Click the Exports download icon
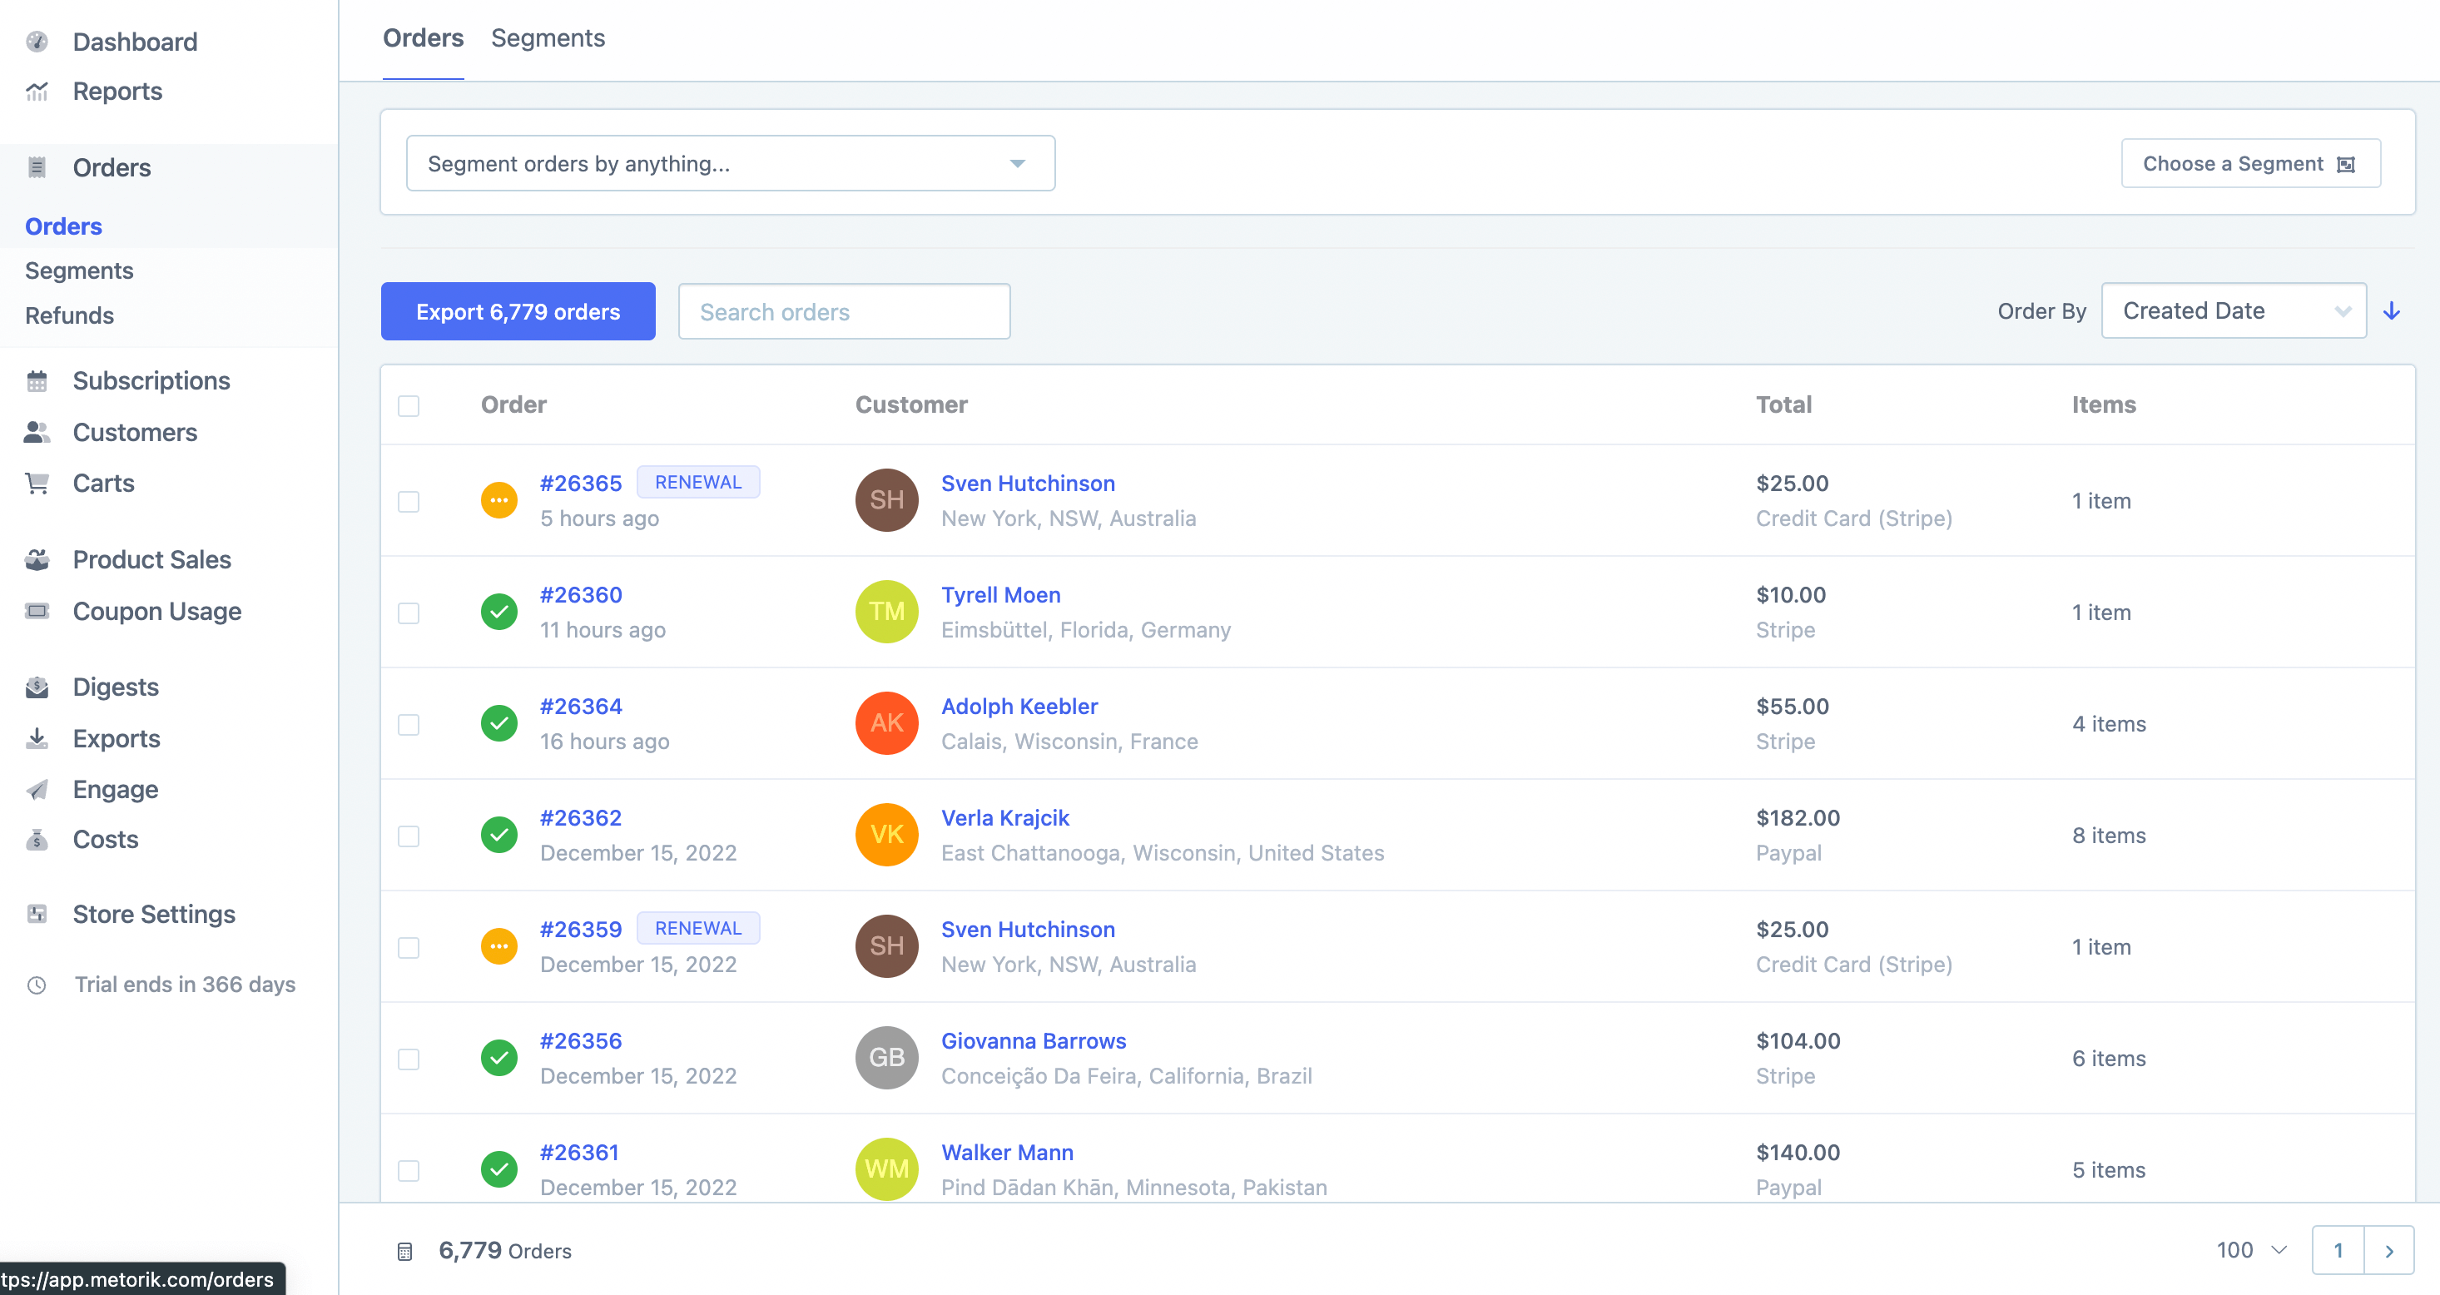Screen dimensions: 2440x1295 36,738
